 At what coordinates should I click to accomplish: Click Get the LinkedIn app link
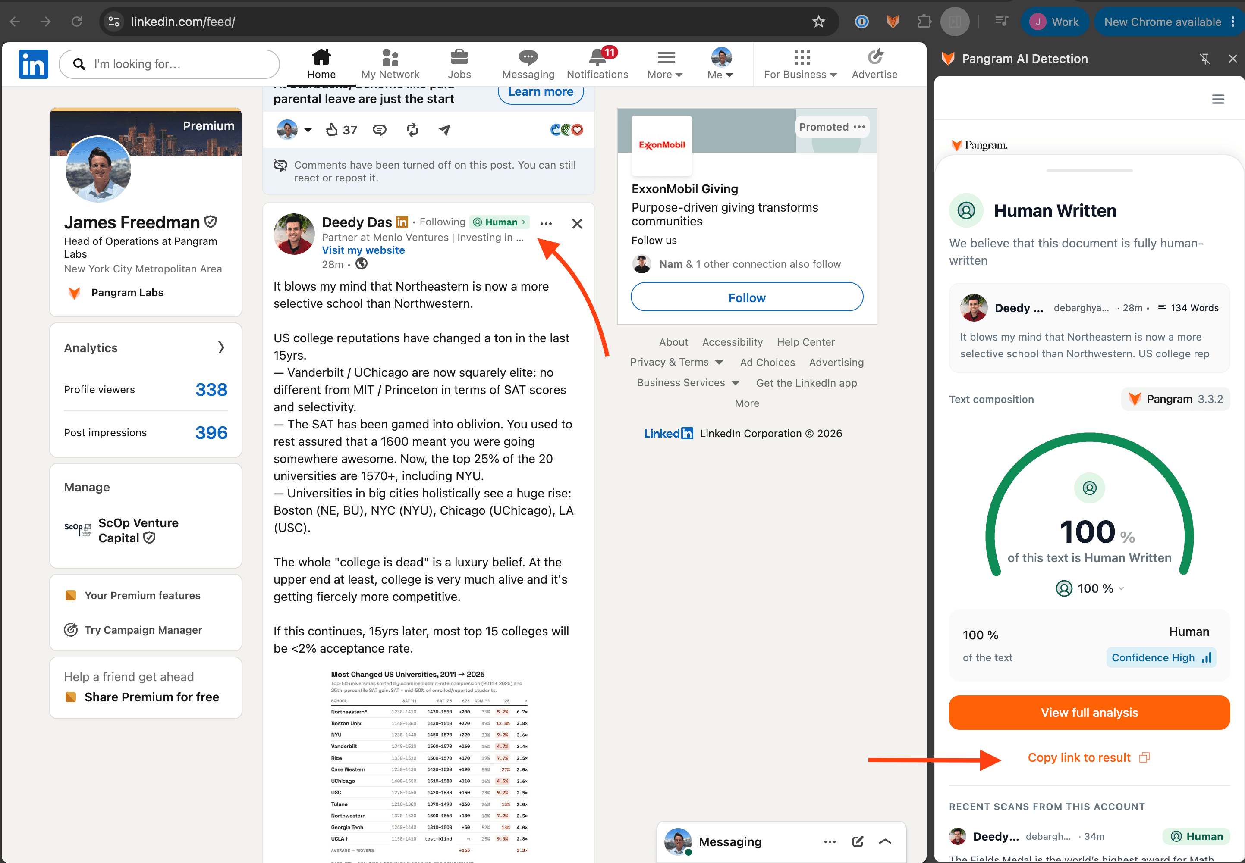[x=806, y=383]
